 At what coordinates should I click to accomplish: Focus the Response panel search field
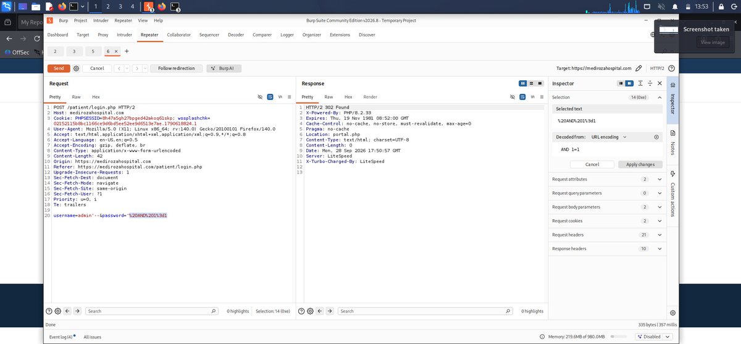425,311
